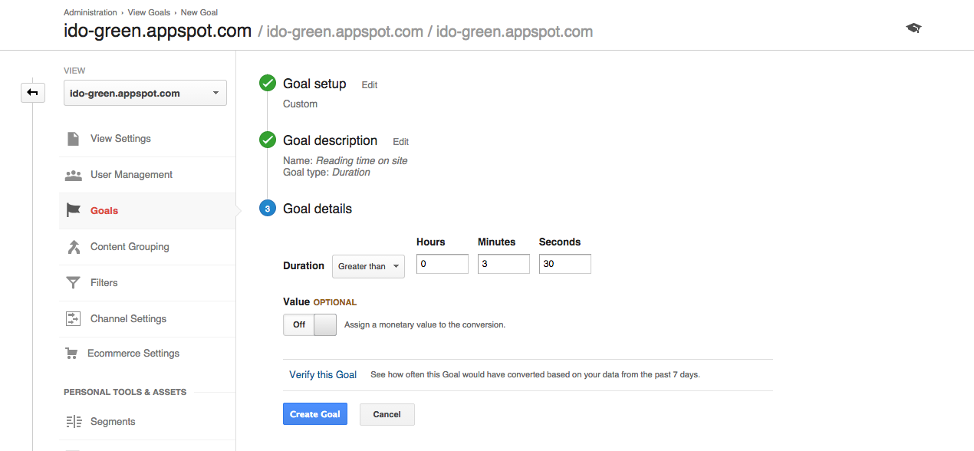Toggle the monetary Value switch on
The width and height of the screenshot is (974, 451).
(x=310, y=324)
